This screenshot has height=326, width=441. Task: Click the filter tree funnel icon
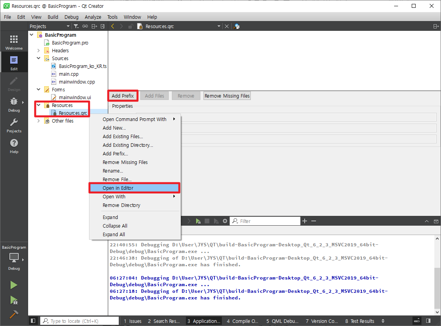(76, 26)
